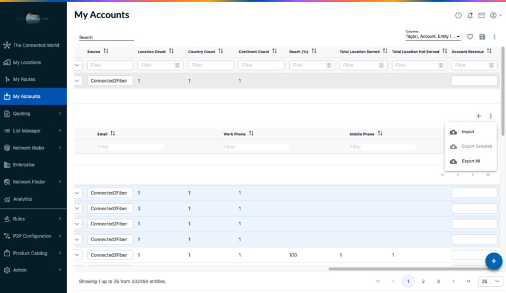Click blue floating add button
The height and width of the screenshot is (293, 506).
coord(494,260)
